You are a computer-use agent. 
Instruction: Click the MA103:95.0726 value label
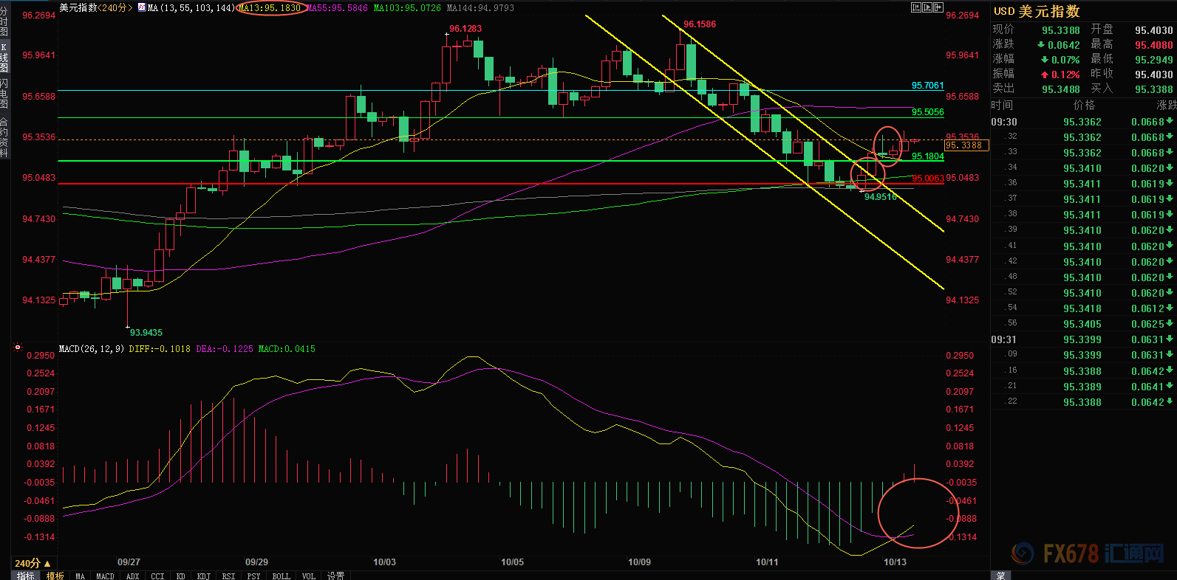click(407, 7)
